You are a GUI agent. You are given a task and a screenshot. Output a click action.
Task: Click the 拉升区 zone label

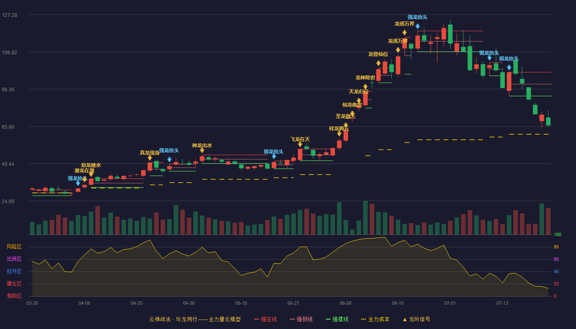coord(14,271)
